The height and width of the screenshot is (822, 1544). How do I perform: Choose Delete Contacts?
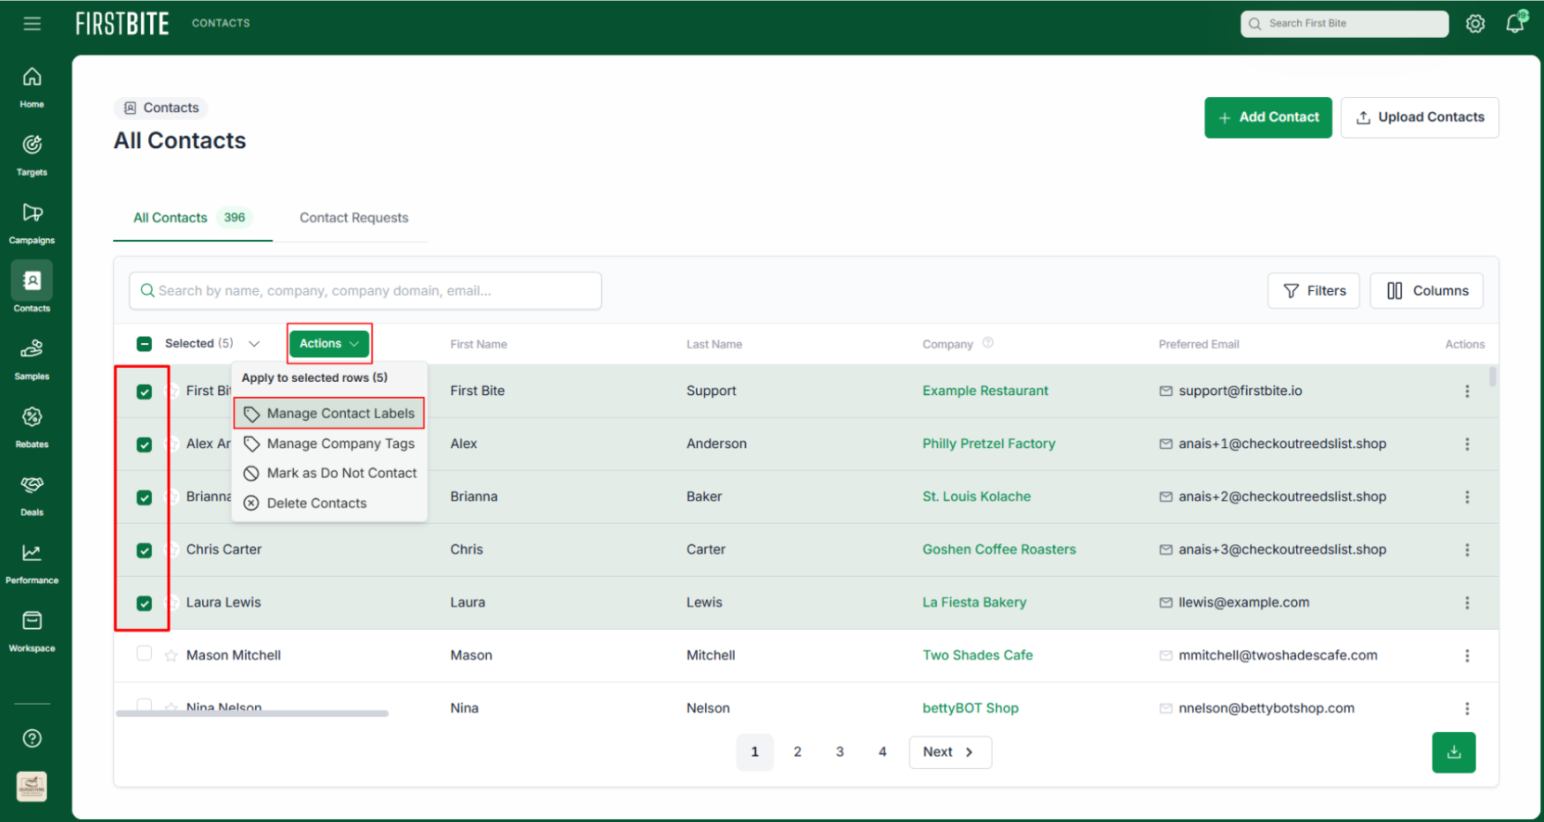pyautogui.click(x=329, y=503)
